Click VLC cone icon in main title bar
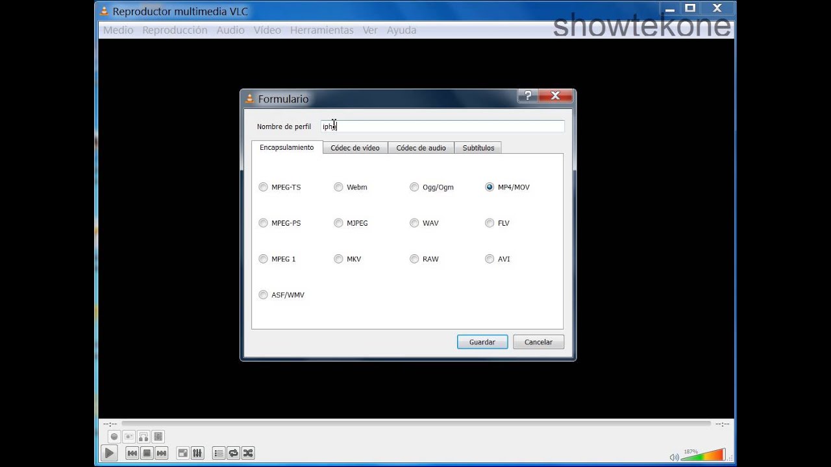Viewport: 831px width, 467px height. coord(105,11)
